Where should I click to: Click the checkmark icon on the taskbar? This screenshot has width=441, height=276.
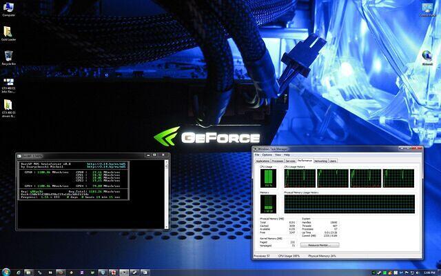[x=134, y=273]
